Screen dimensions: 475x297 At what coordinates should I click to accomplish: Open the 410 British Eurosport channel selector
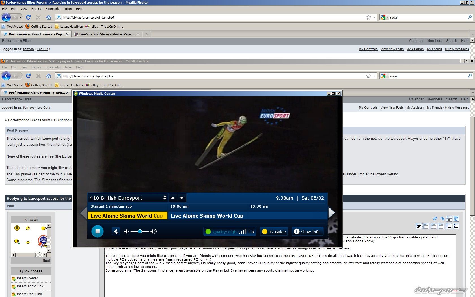[x=128, y=198]
